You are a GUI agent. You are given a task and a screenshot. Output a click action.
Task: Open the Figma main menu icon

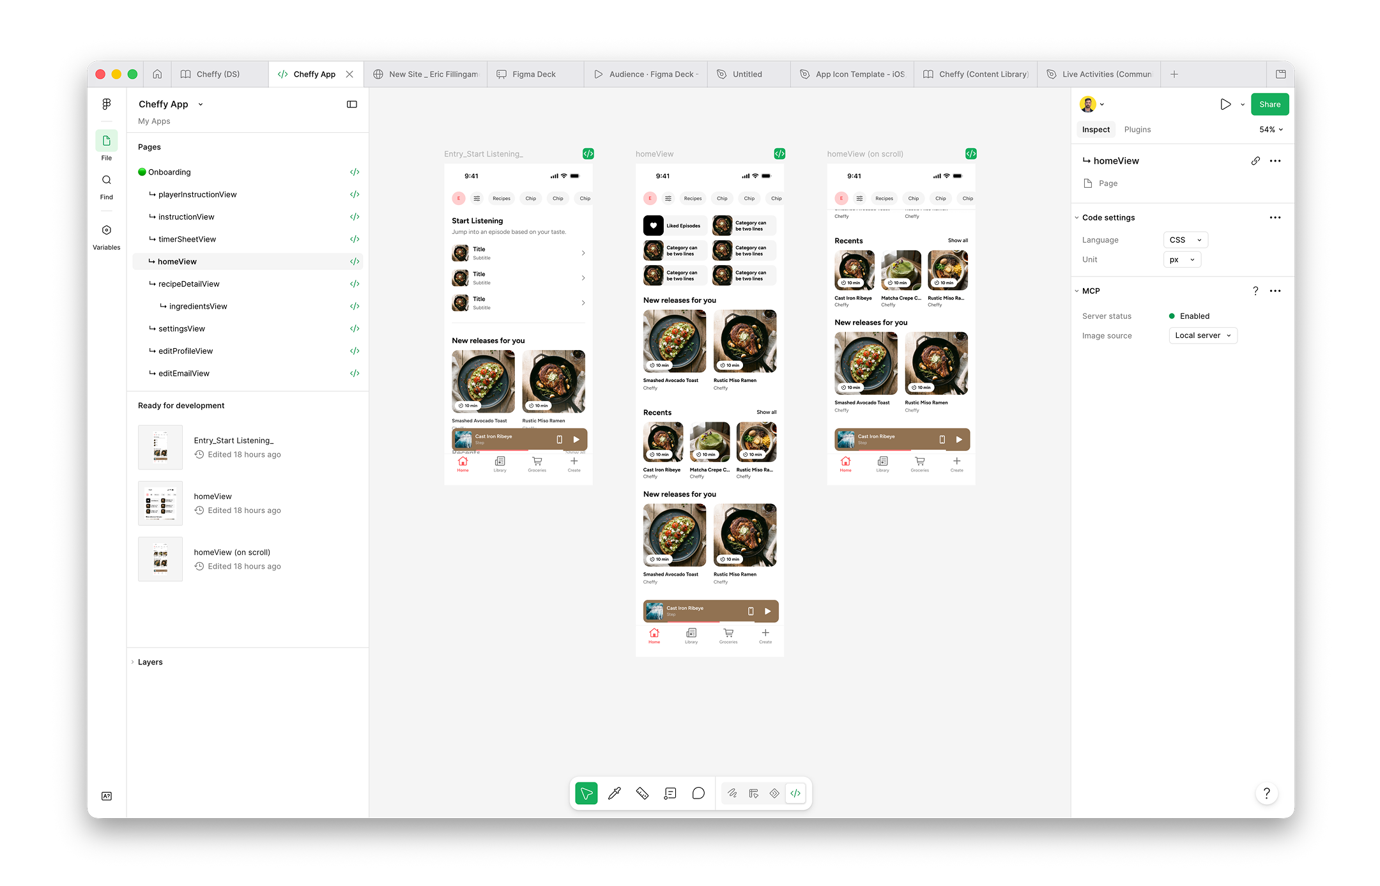coord(107,104)
